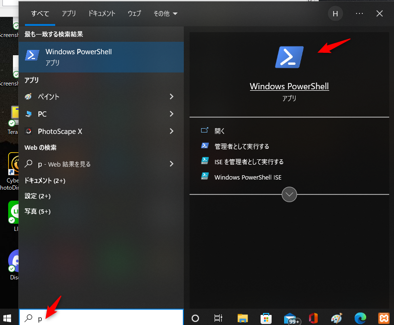The image size is (394, 325).
Task: Select the ペイント app result text
Action: [48, 96]
